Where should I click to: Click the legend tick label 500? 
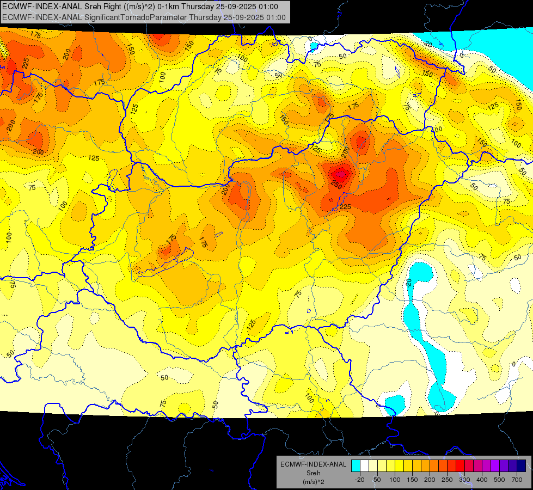(499, 480)
